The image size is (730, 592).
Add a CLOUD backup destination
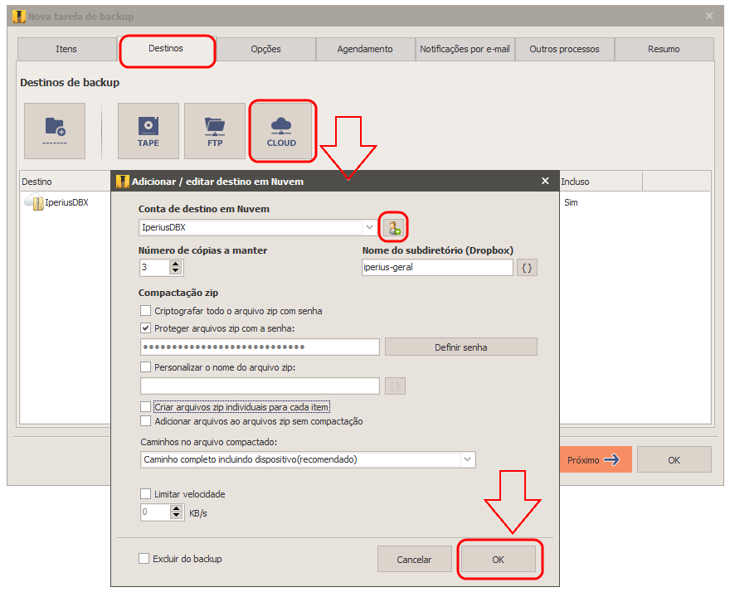coord(281,131)
